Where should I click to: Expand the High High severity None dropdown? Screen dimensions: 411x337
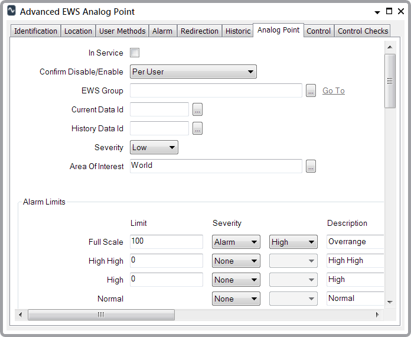pos(236,261)
